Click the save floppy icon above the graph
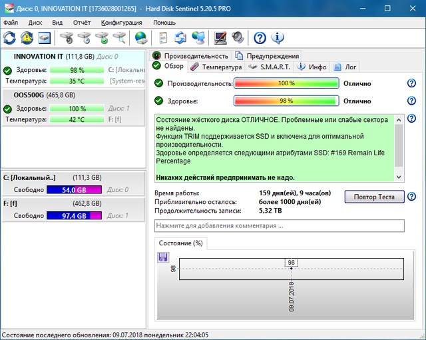Viewport: 426px width, 340px height. (x=163, y=257)
